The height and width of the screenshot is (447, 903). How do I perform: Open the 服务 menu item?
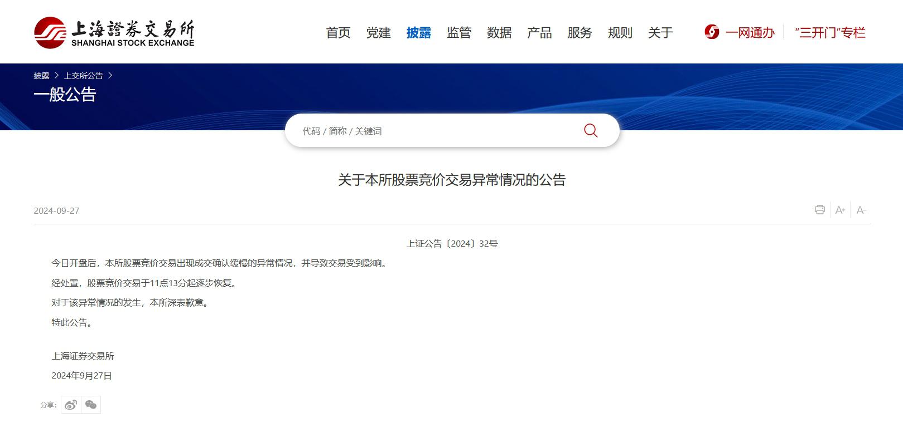[x=580, y=33]
